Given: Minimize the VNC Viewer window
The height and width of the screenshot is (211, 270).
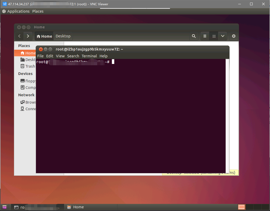Looking at the screenshot, I should (239, 4).
